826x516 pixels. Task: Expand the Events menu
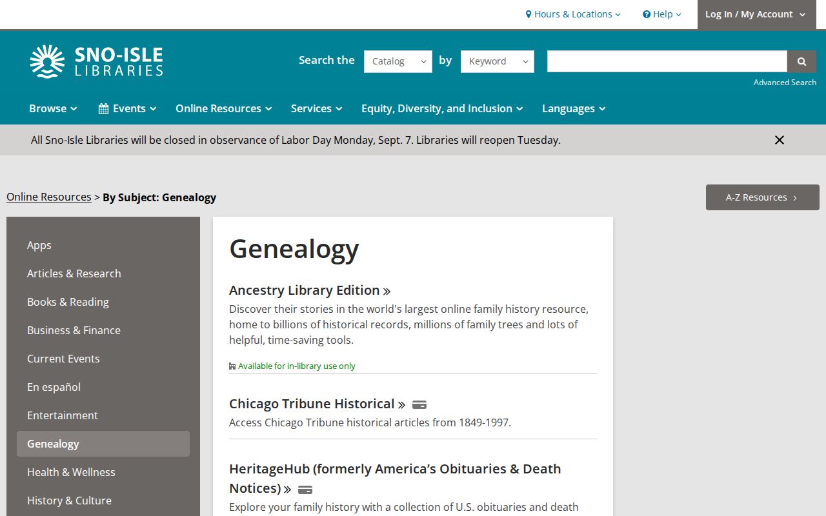(x=127, y=108)
